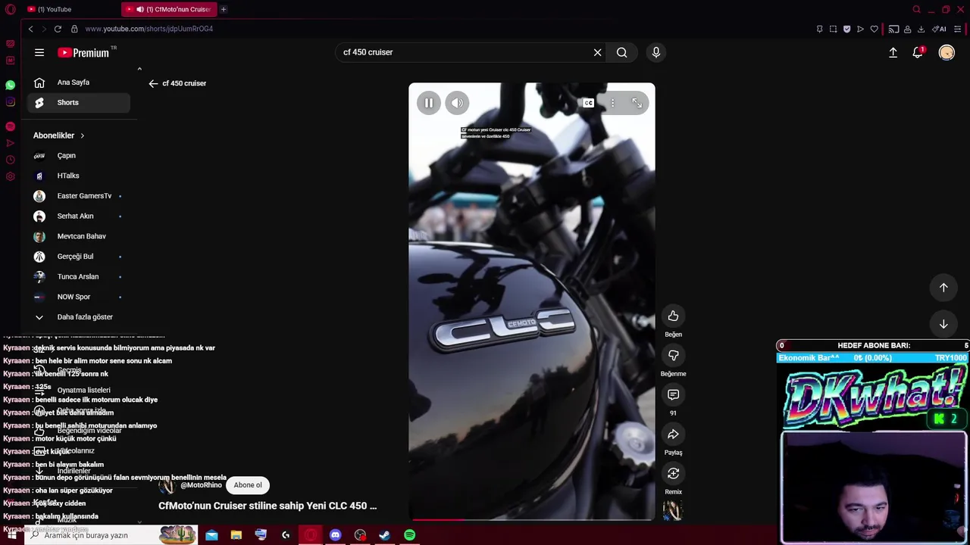970x545 pixels.
Task: Toggle the Opera ad blocker shield
Action: (x=846, y=29)
